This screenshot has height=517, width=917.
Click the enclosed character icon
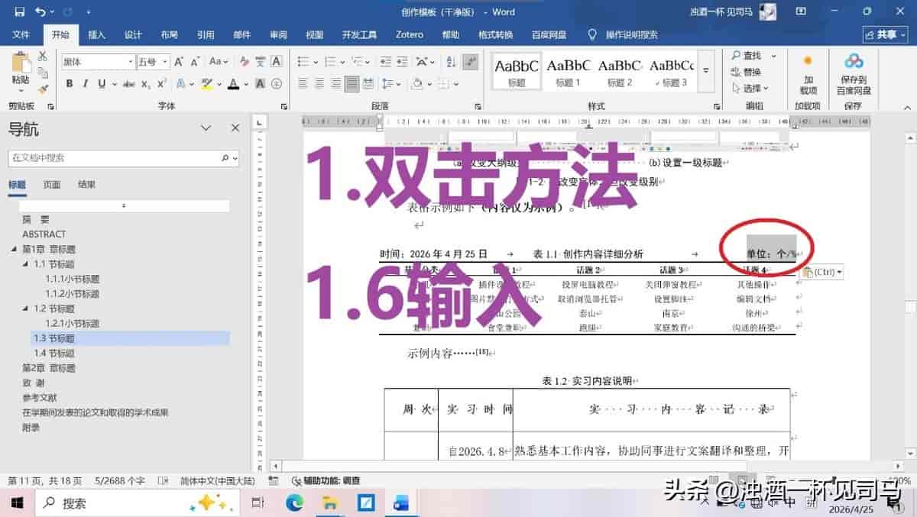click(277, 83)
